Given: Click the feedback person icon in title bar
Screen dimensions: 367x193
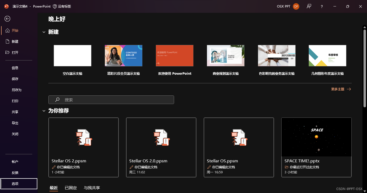Looking at the screenshot, I should click(309, 6).
